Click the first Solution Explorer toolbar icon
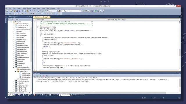This screenshot has width=186, height=104. click(9, 19)
